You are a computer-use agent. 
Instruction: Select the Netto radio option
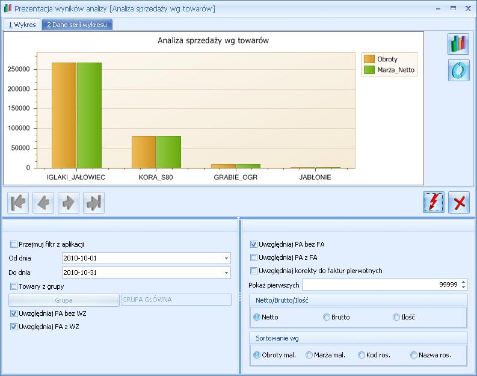[x=257, y=317]
